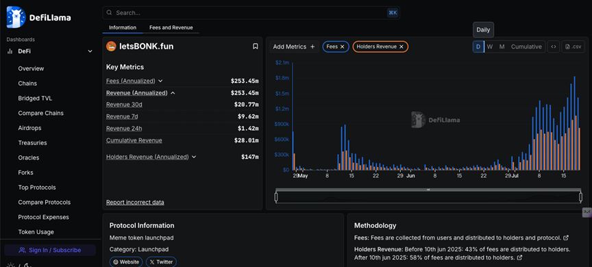Viewport: 592px width, 267px height.
Task: Click the letsBONK.fun protocol logo
Action: [111, 47]
